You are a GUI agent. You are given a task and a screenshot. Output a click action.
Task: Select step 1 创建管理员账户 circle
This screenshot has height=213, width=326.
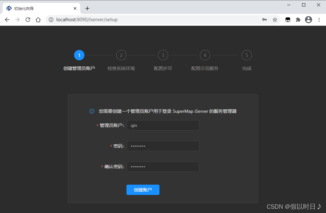tap(79, 55)
